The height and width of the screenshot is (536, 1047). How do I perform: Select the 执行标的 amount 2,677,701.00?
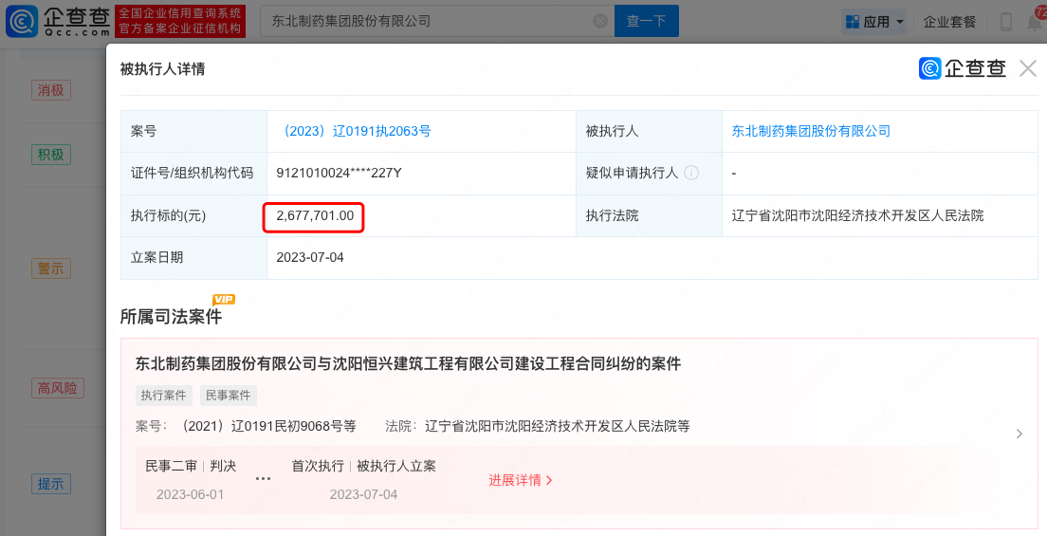coord(315,215)
